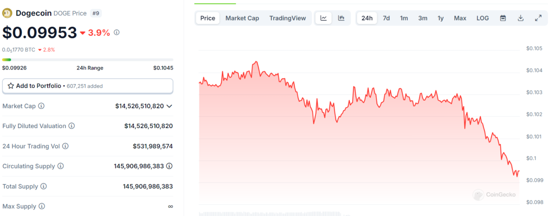Click info icon next to Max Supply

(x=42, y=206)
